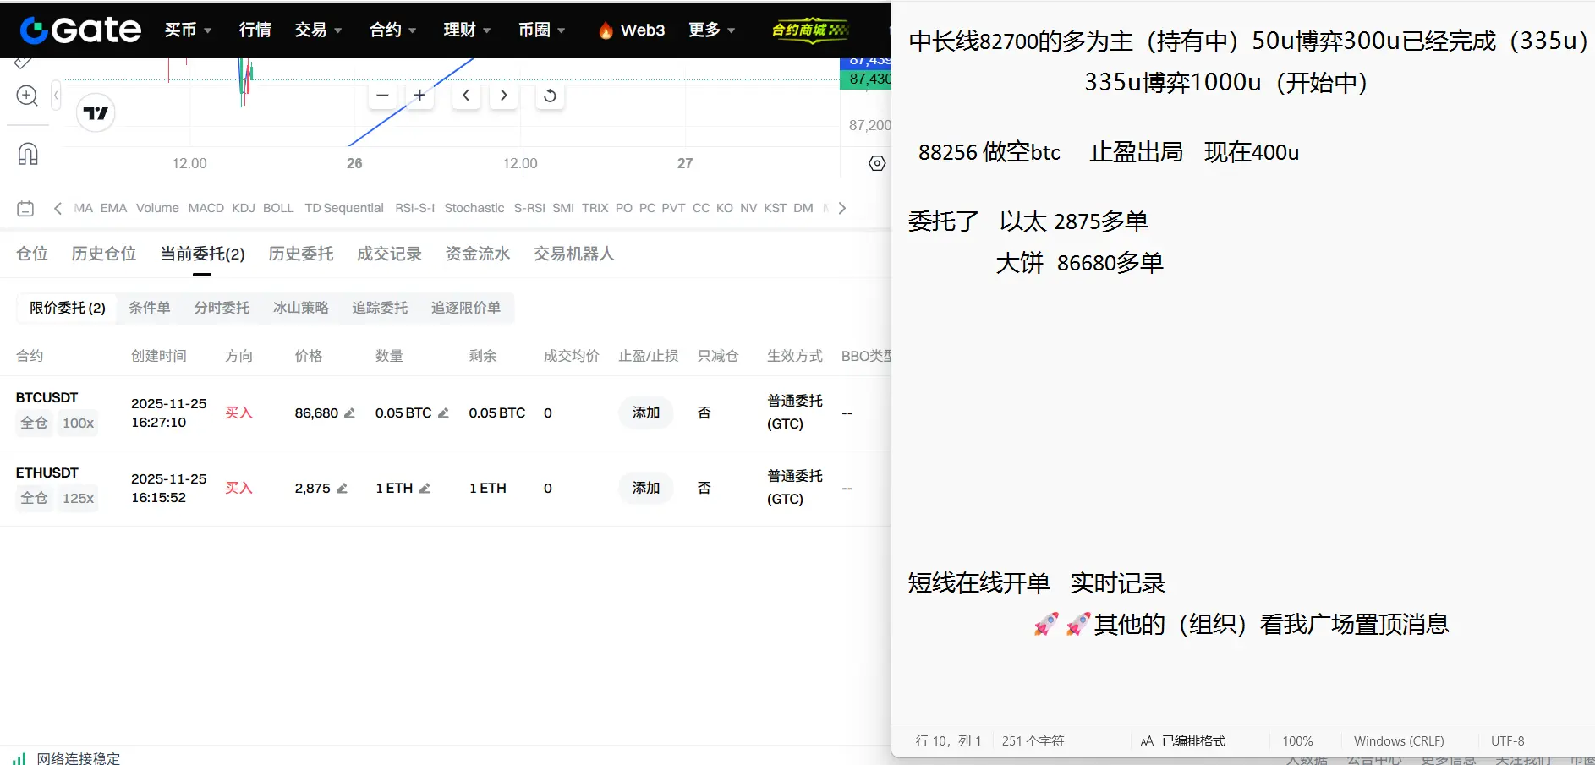
Task: Toggle the magnet snap tool
Action: [28, 154]
